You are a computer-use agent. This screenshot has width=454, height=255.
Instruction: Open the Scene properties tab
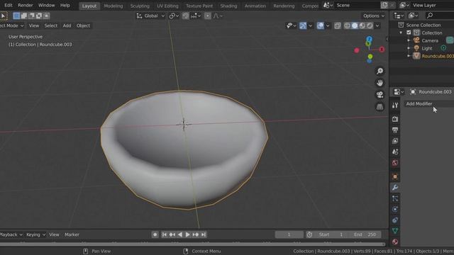click(395, 152)
